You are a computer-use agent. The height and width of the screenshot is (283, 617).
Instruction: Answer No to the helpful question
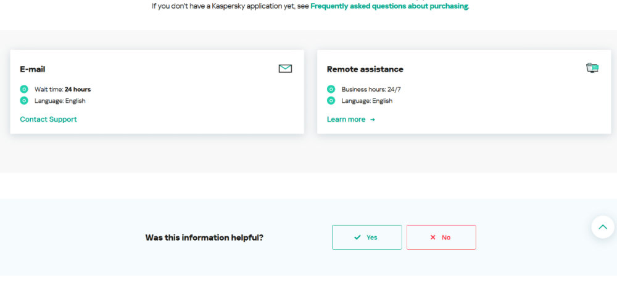coord(441,237)
